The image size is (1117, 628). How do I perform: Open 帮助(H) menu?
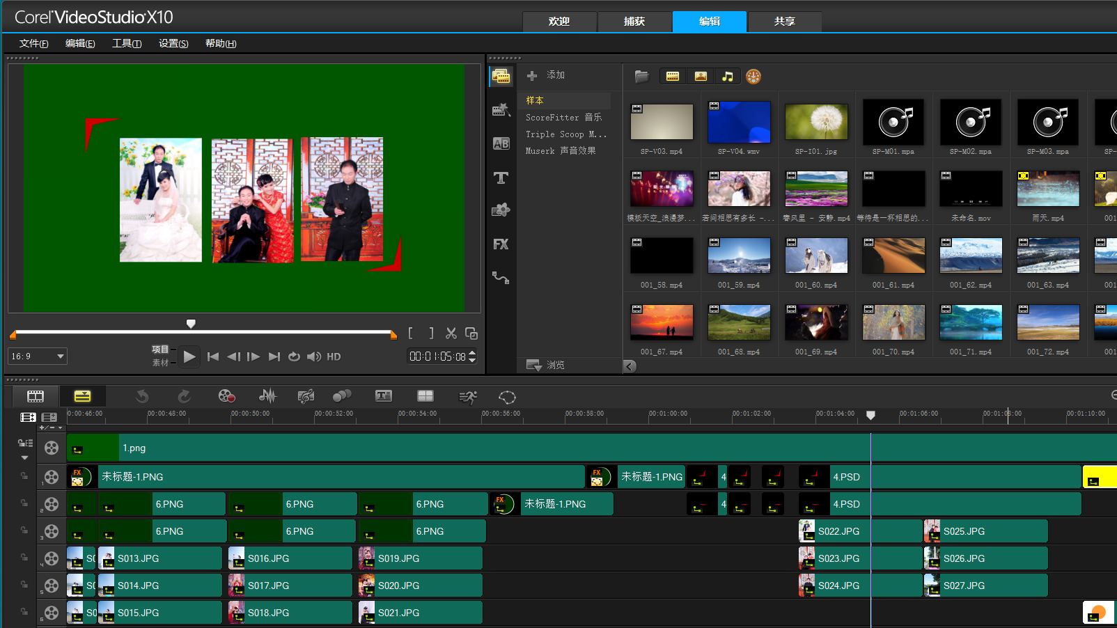coord(221,43)
